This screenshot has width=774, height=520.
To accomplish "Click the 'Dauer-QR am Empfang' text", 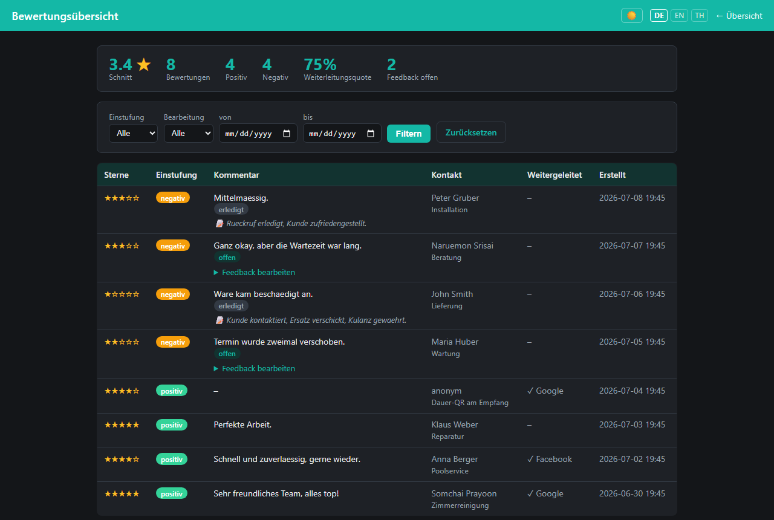I will click(470, 403).
